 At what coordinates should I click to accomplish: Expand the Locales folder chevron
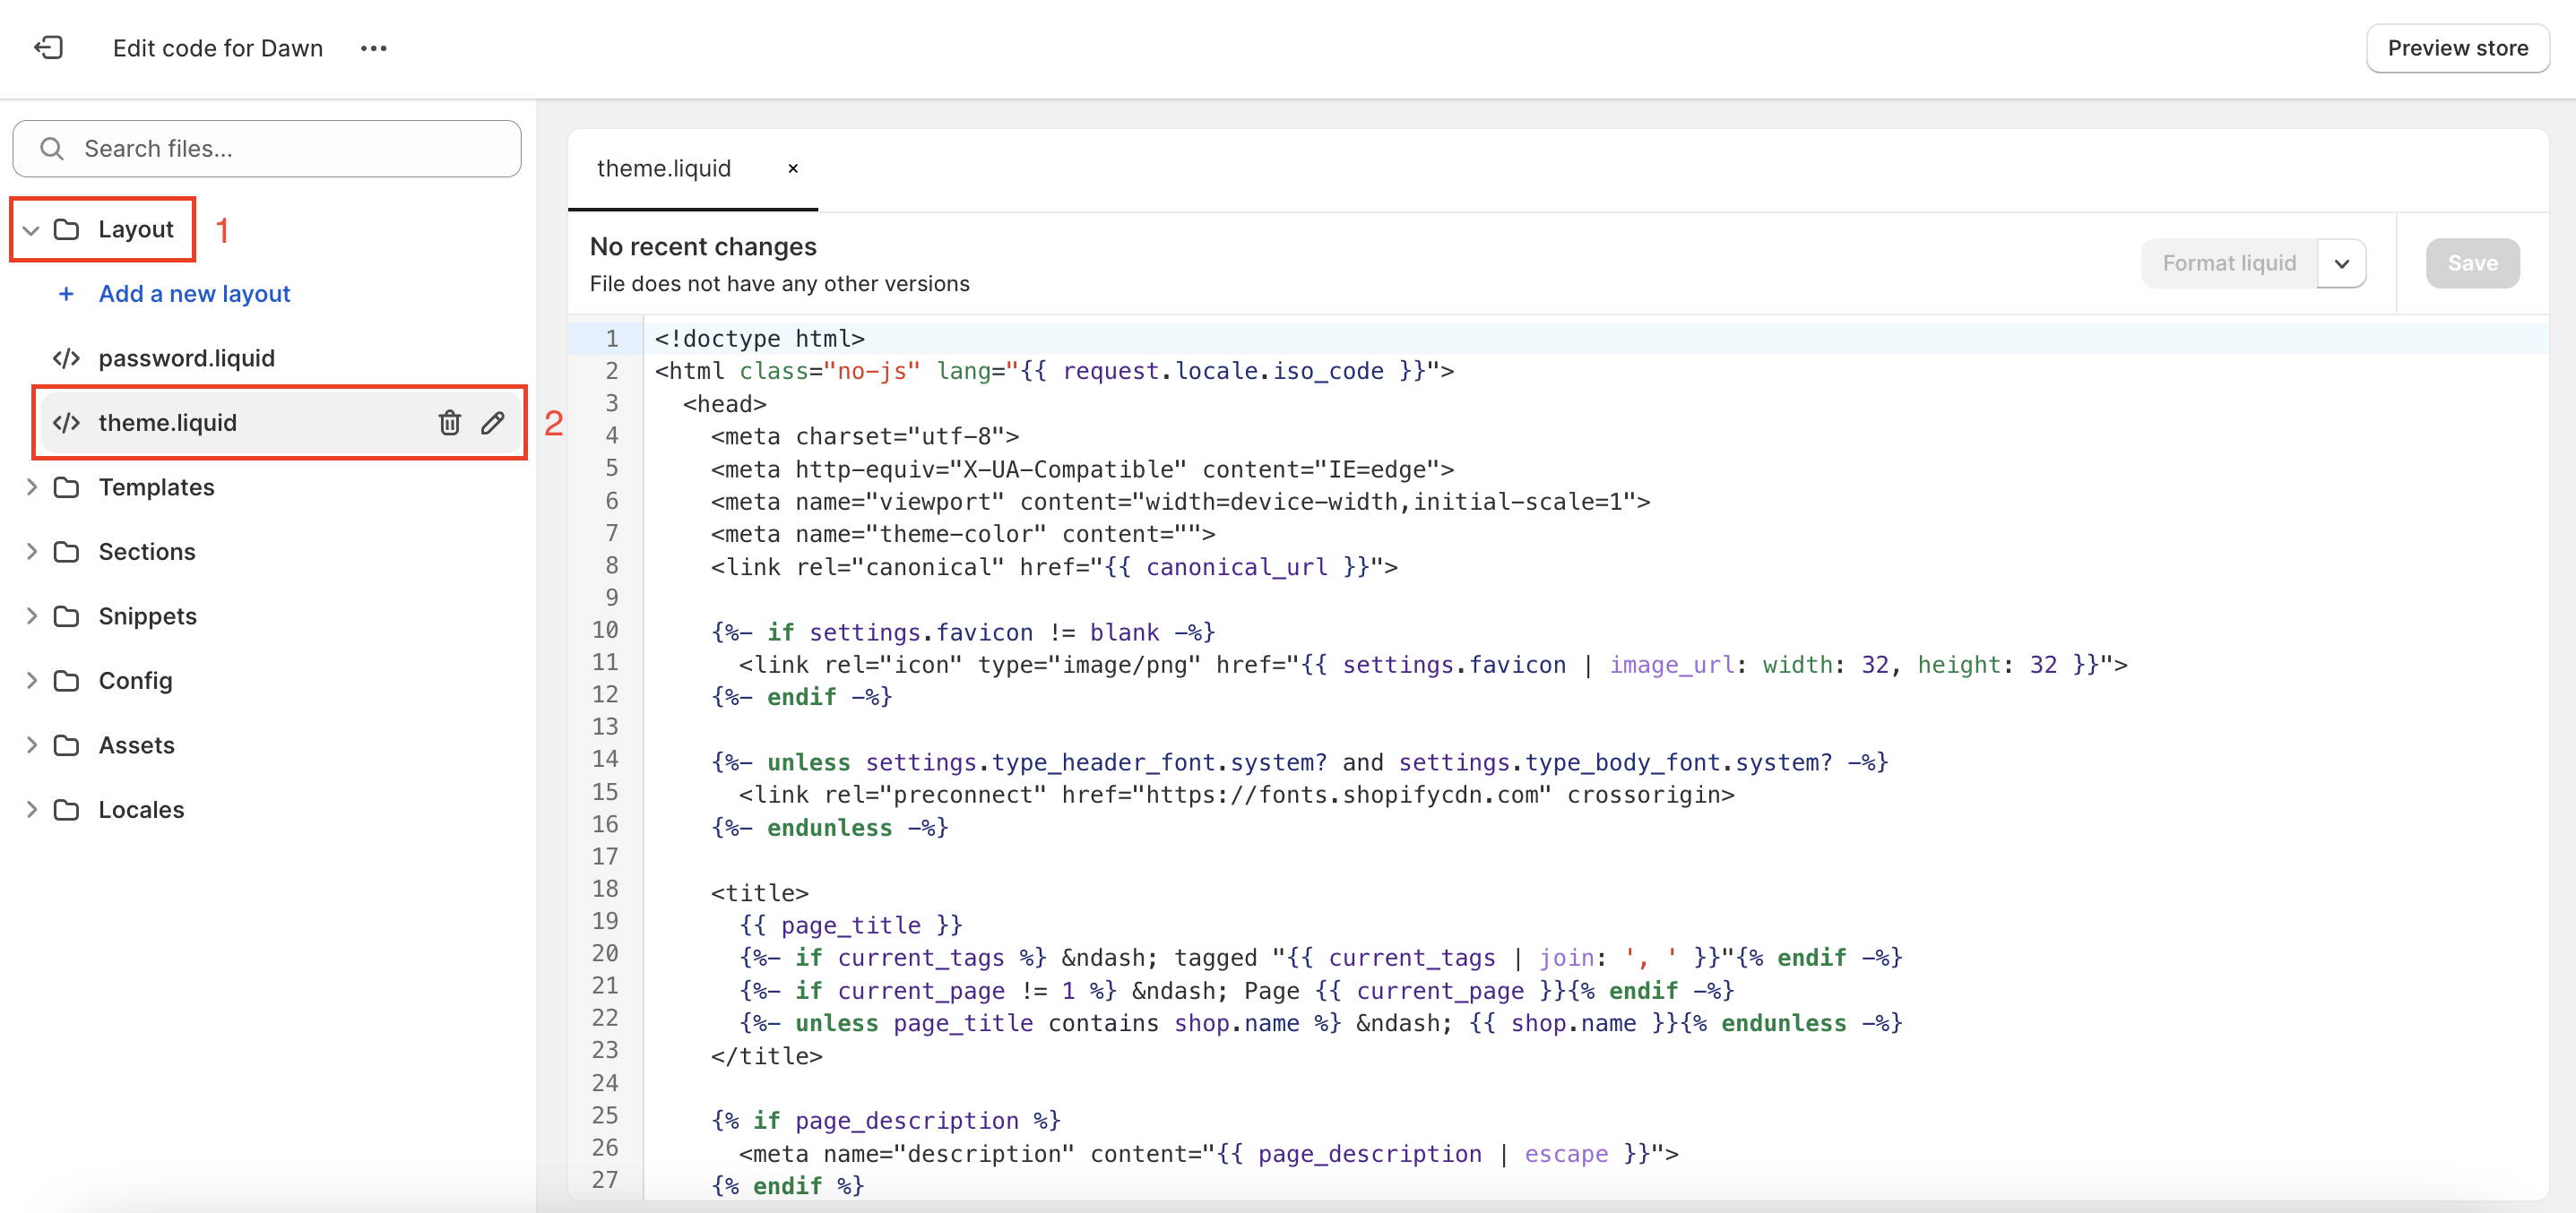(31, 809)
